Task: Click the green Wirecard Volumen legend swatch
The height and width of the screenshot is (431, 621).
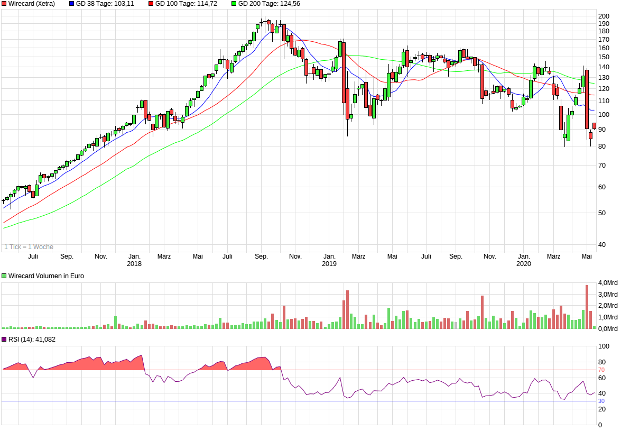Action: click(4, 276)
